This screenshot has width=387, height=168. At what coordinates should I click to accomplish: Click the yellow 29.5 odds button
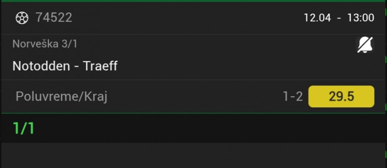[341, 96]
